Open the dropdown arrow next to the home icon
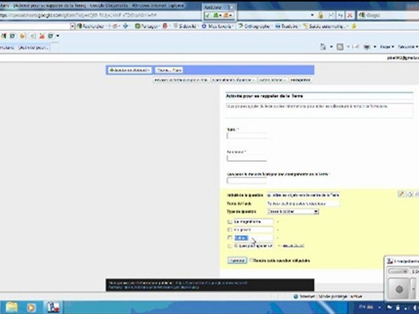The width and height of the screenshot is (419, 314). click(331, 47)
